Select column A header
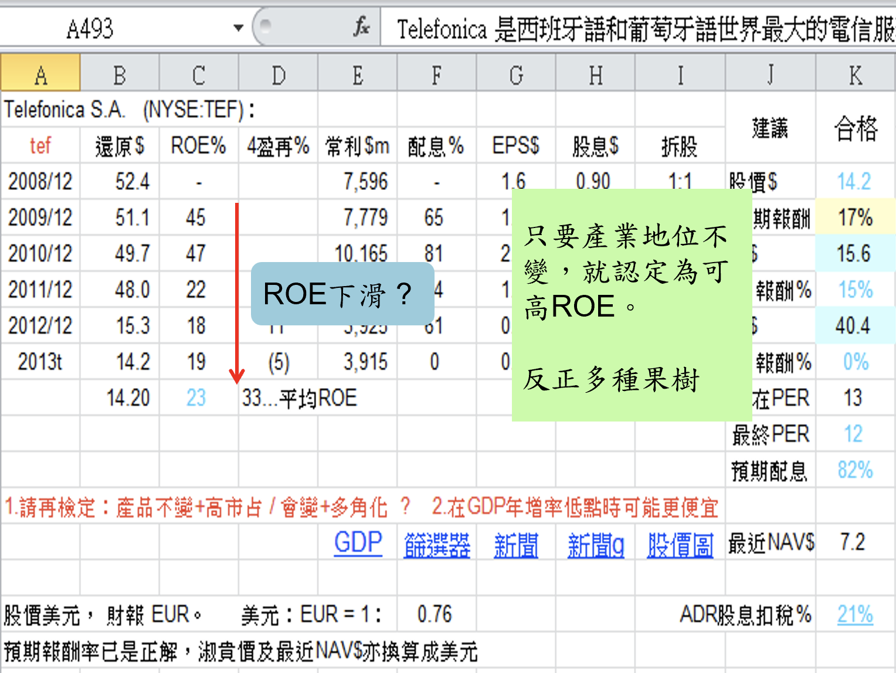The width and height of the screenshot is (896, 673). pos(40,74)
